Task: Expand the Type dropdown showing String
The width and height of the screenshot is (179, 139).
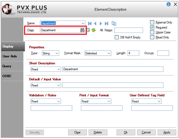Action: coord(51,53)
